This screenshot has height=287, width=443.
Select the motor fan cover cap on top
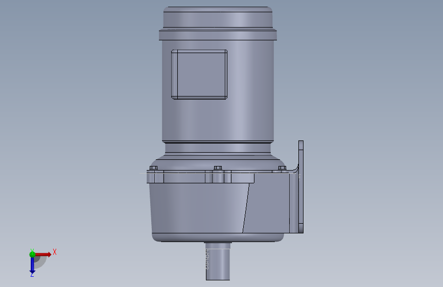tap(218, 17)
